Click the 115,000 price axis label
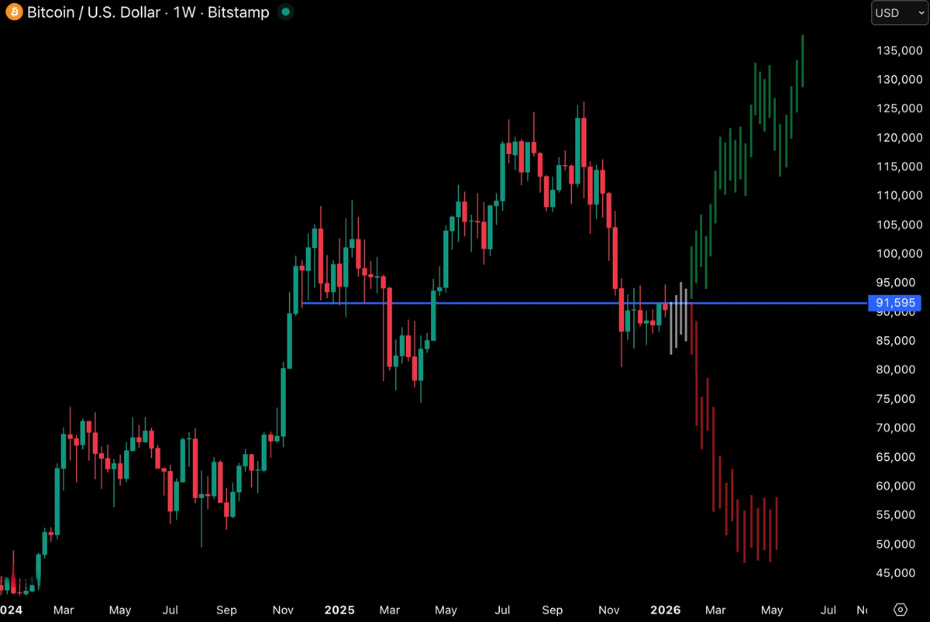This screenshot has width=930, height=622. [x=899, y=167]
